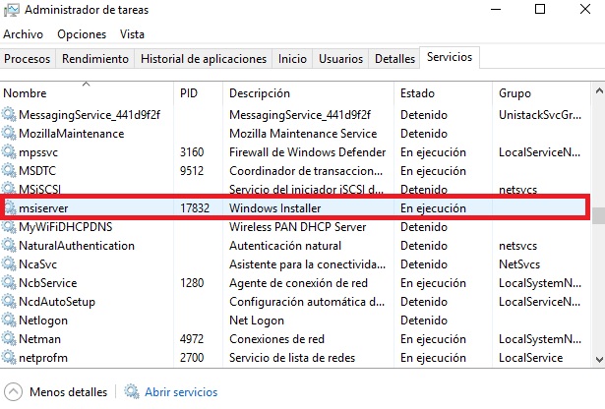Select the Netlogon service name
This screenshot has width=605, height=409.
[x=43, y=321]
